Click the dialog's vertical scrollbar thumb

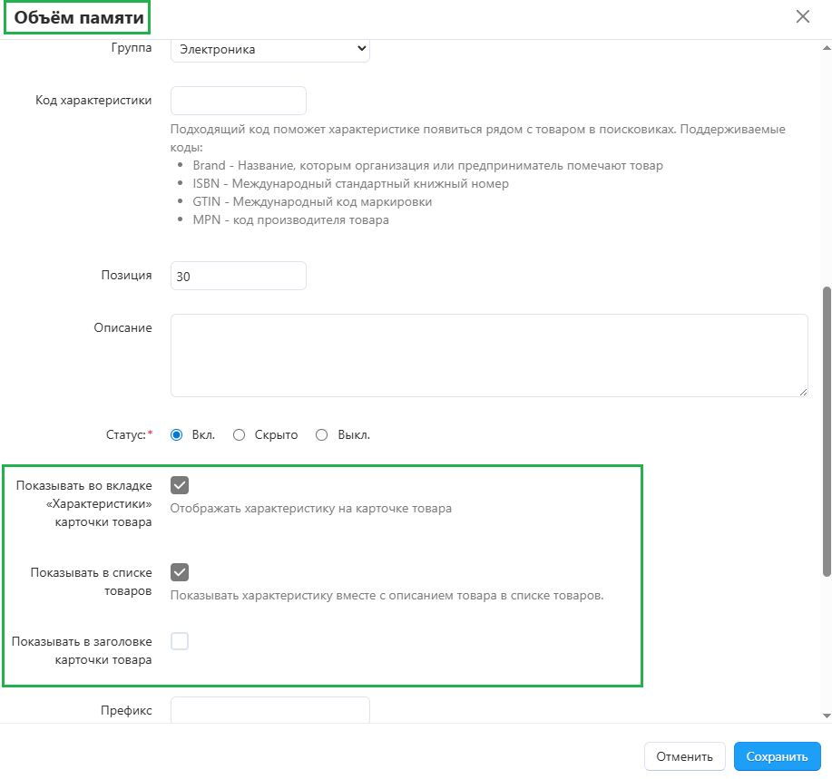tap(826, 431)
